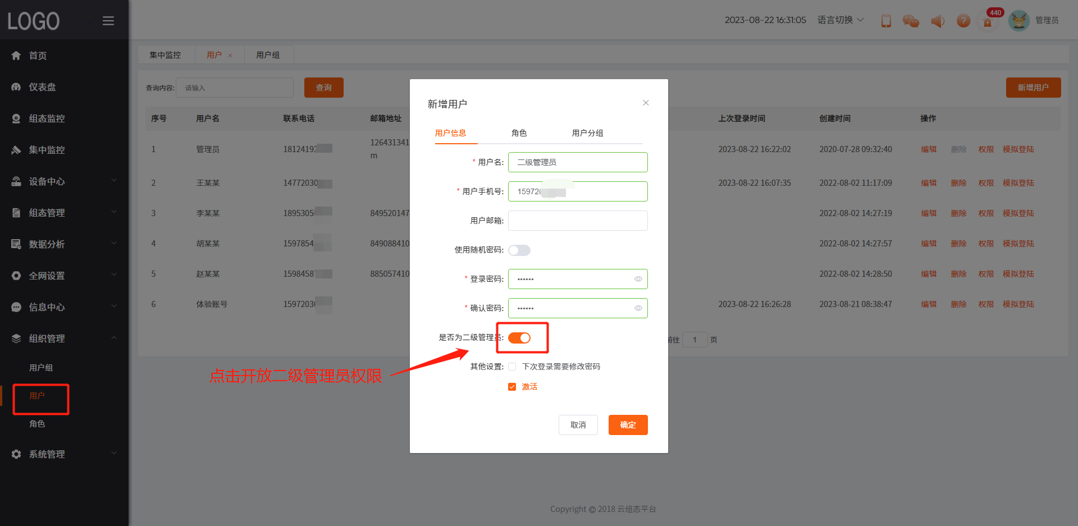Expand the Device Center sidebar menu
This screenshot has height=526, width=1078.
point(65,181)
